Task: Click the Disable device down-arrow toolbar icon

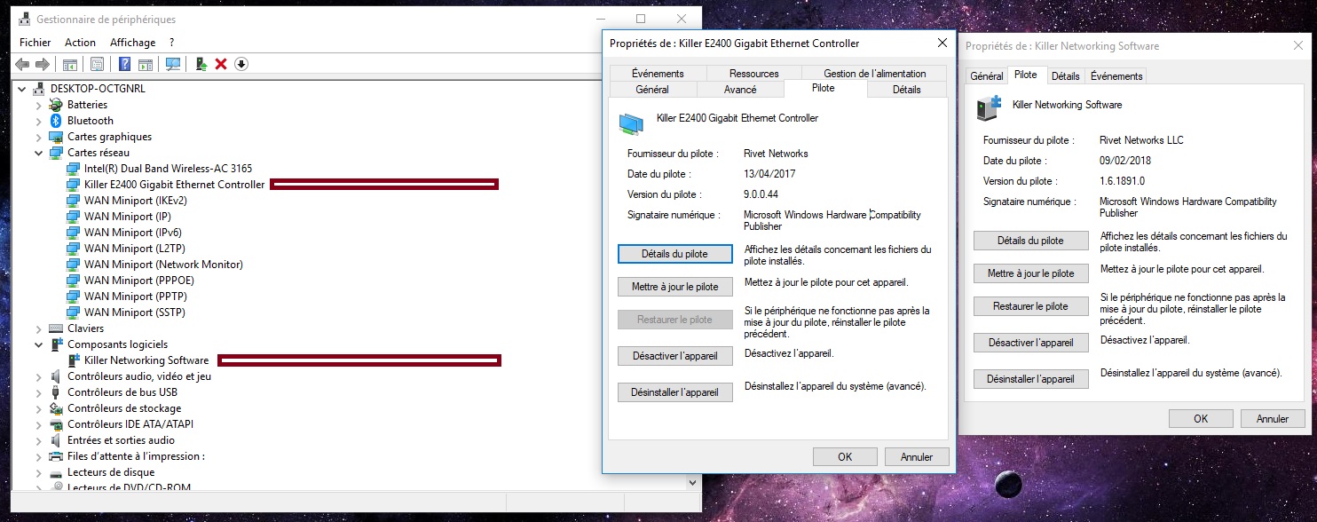Action: 241,64
